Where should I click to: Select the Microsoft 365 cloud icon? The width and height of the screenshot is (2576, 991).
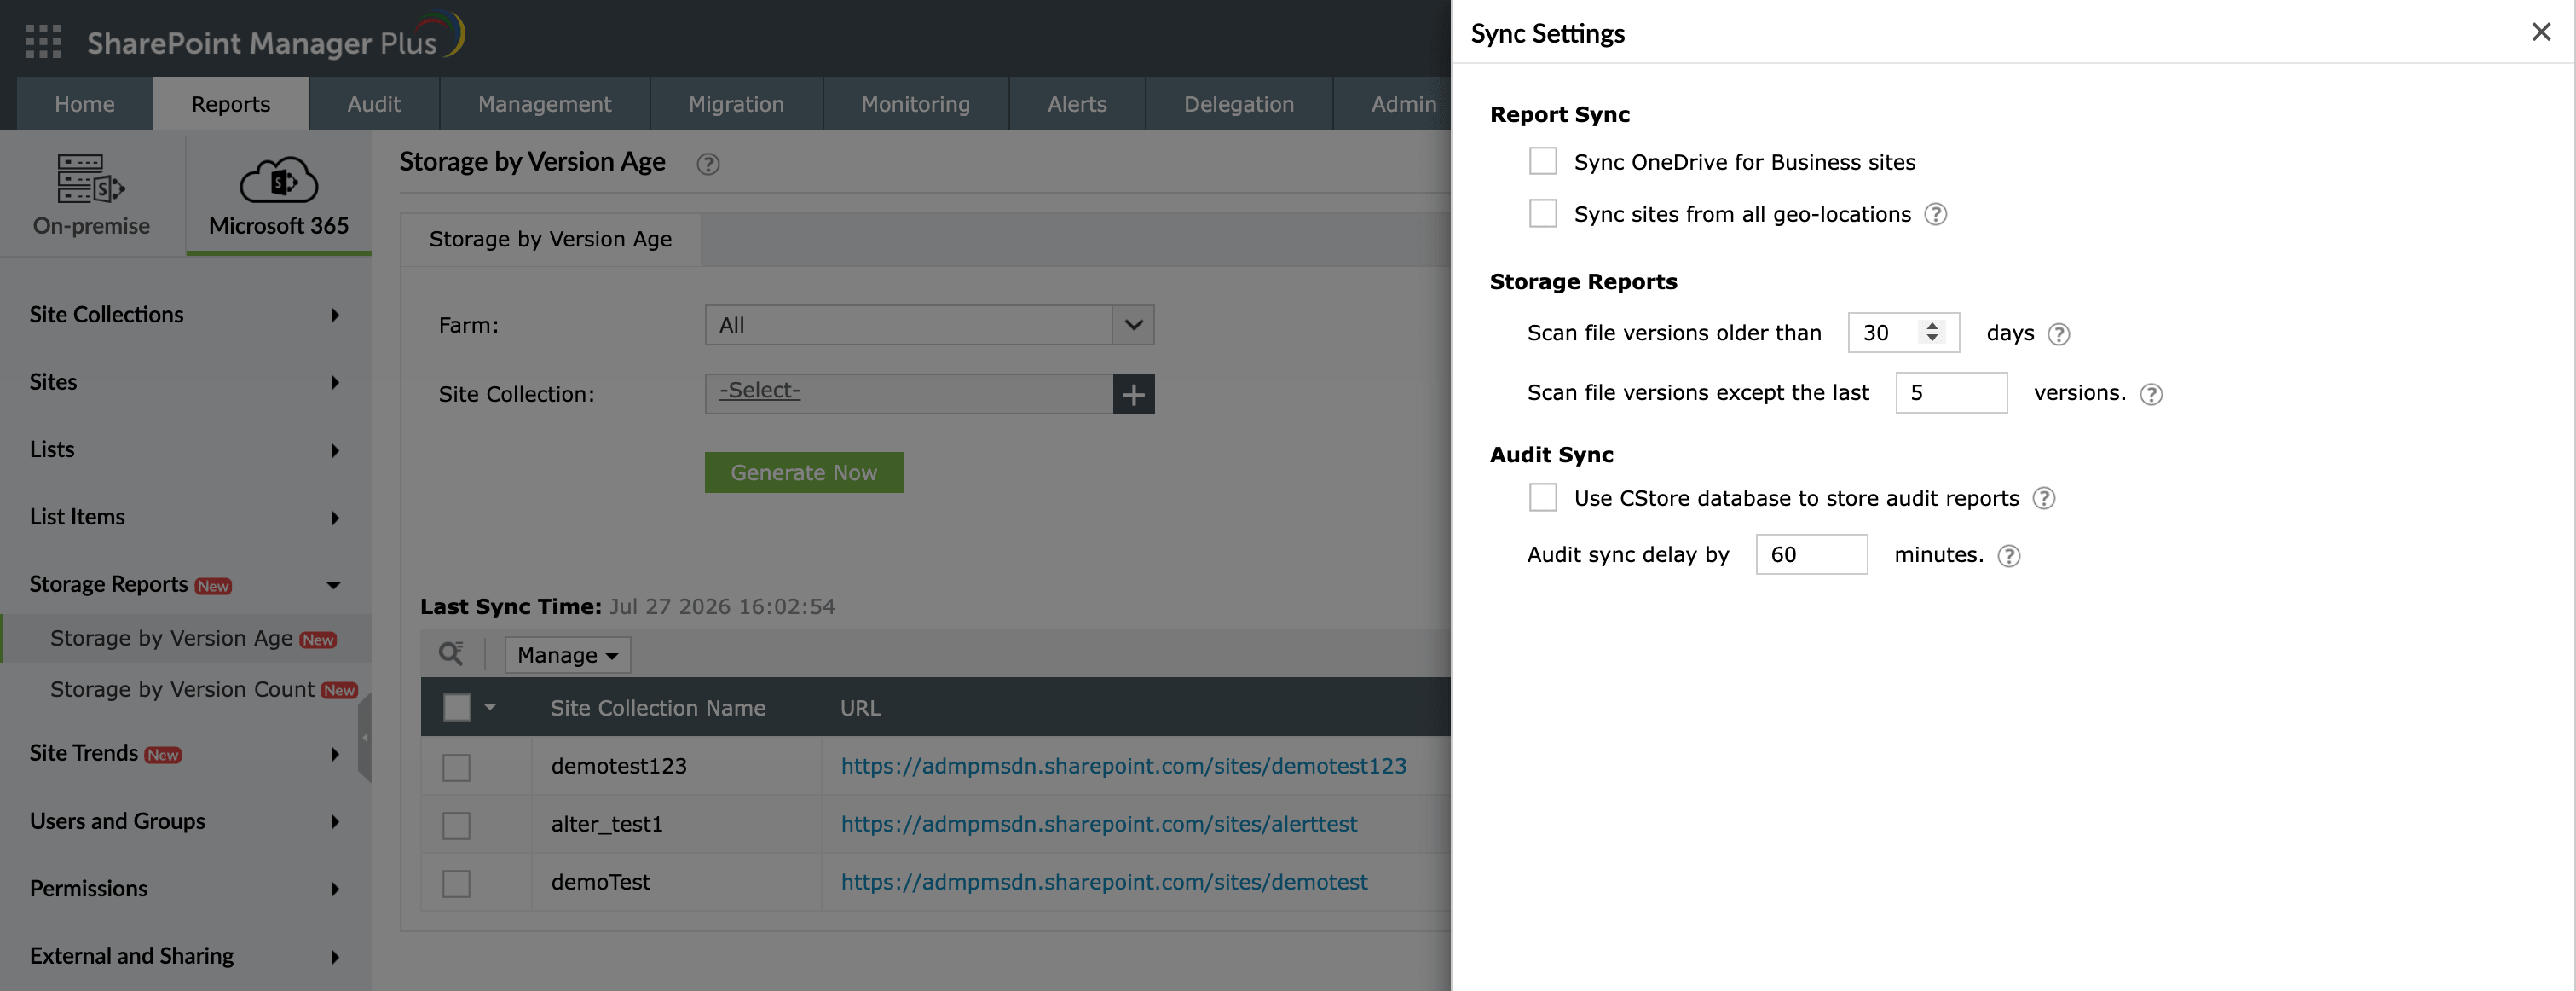click(x=279, y=180)
